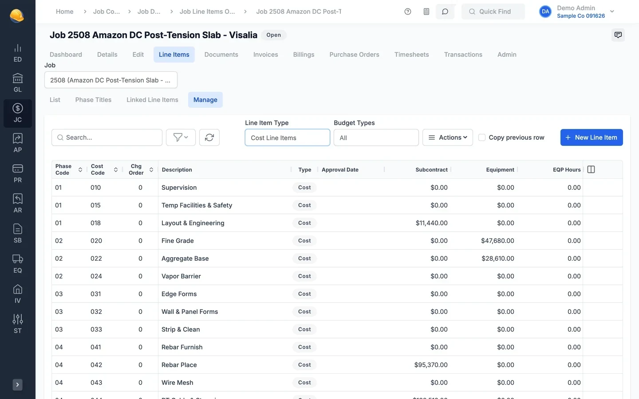Open the GL general ledger module
Viewport: 639px width, 399px height.
click(17, 83)
